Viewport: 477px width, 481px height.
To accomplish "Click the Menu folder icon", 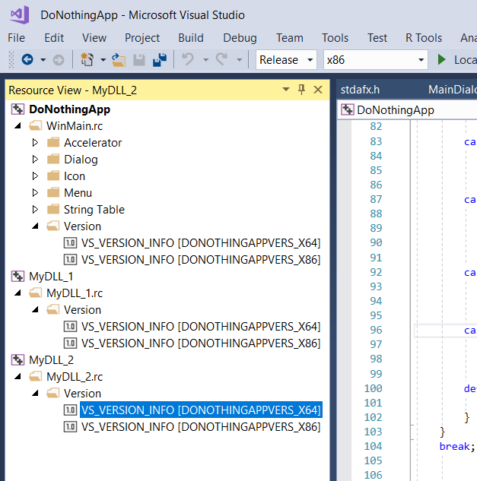I will 53,192.
